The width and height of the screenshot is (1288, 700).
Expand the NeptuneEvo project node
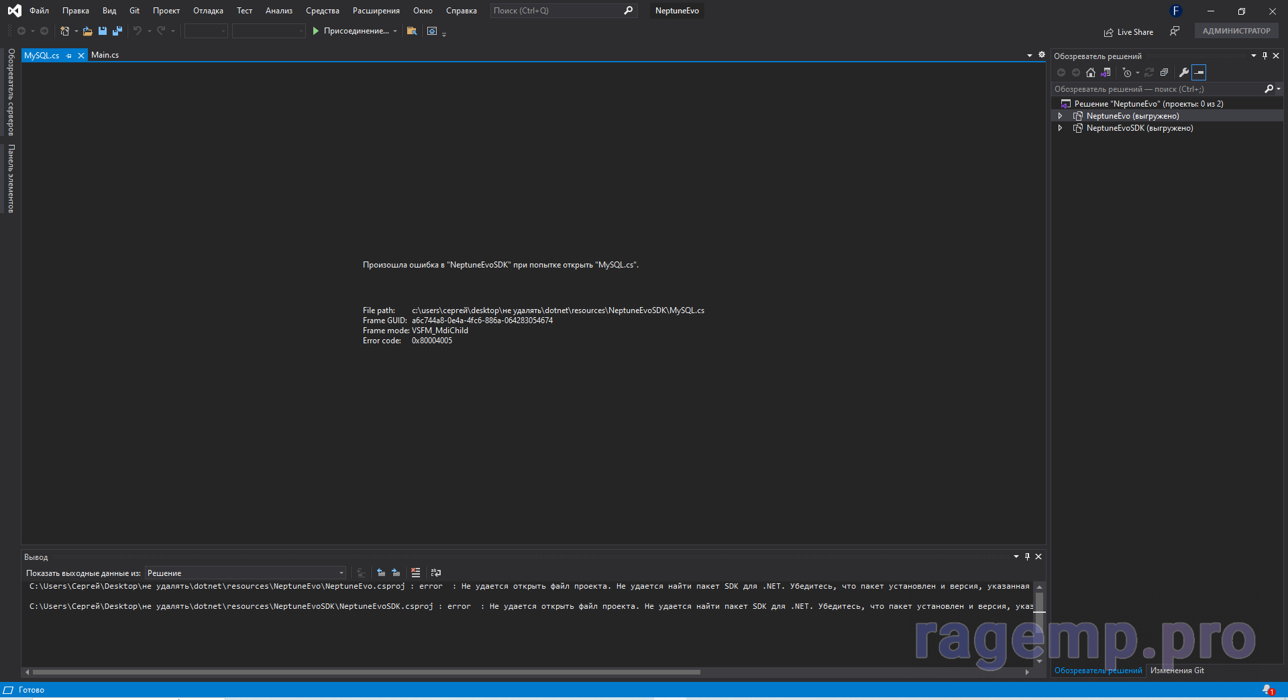[1060, 116]
